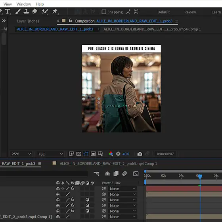Open the 25% magnification dropdown

pyautogui.click(x=21, y=154)
